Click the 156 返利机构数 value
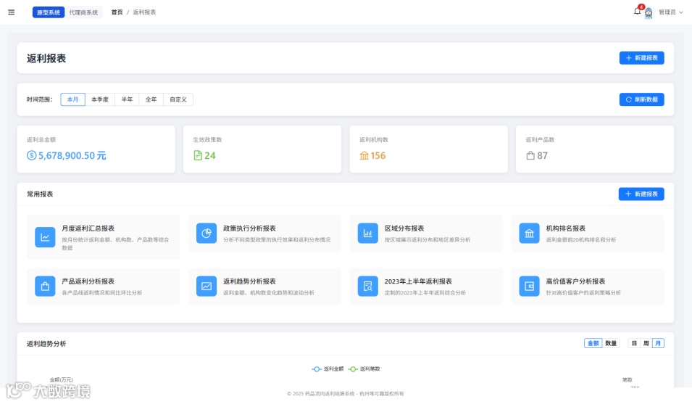The height and width of the screenshot is (404, 692). point(378,155)
